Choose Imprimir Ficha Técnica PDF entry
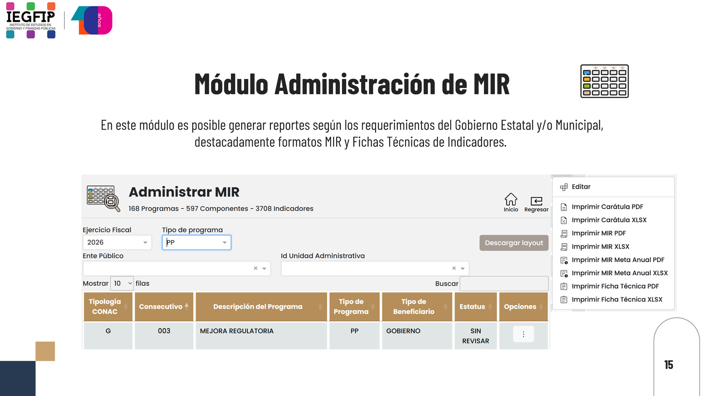 (613, 286)
